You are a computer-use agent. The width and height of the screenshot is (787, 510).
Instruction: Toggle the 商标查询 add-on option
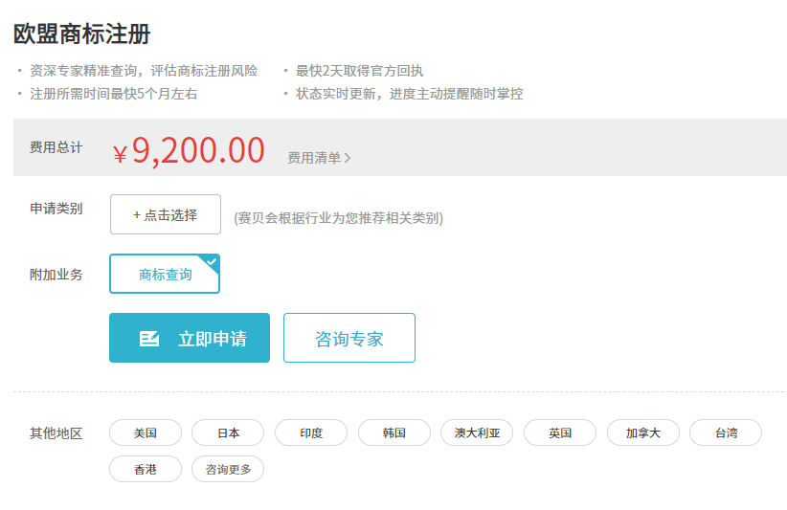click(x=165, y=275)
